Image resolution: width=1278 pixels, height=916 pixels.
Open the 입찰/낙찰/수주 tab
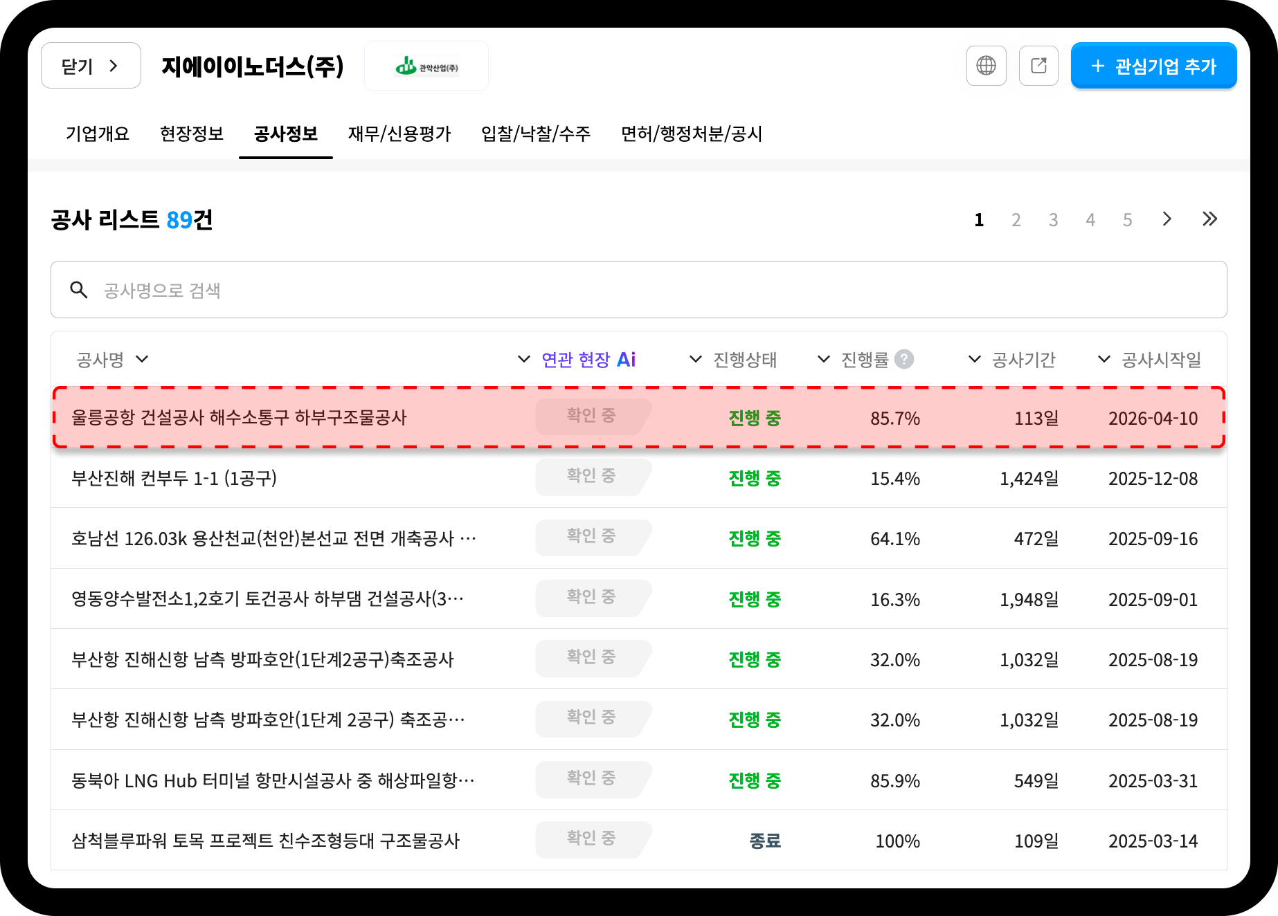[x=536, y=134]
